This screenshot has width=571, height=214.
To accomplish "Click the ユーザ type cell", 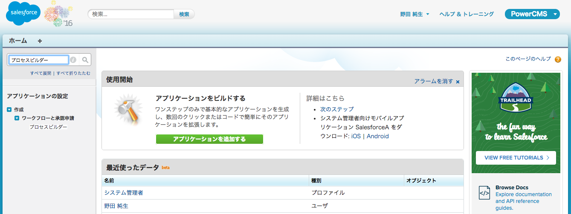I will click(320, 206).
